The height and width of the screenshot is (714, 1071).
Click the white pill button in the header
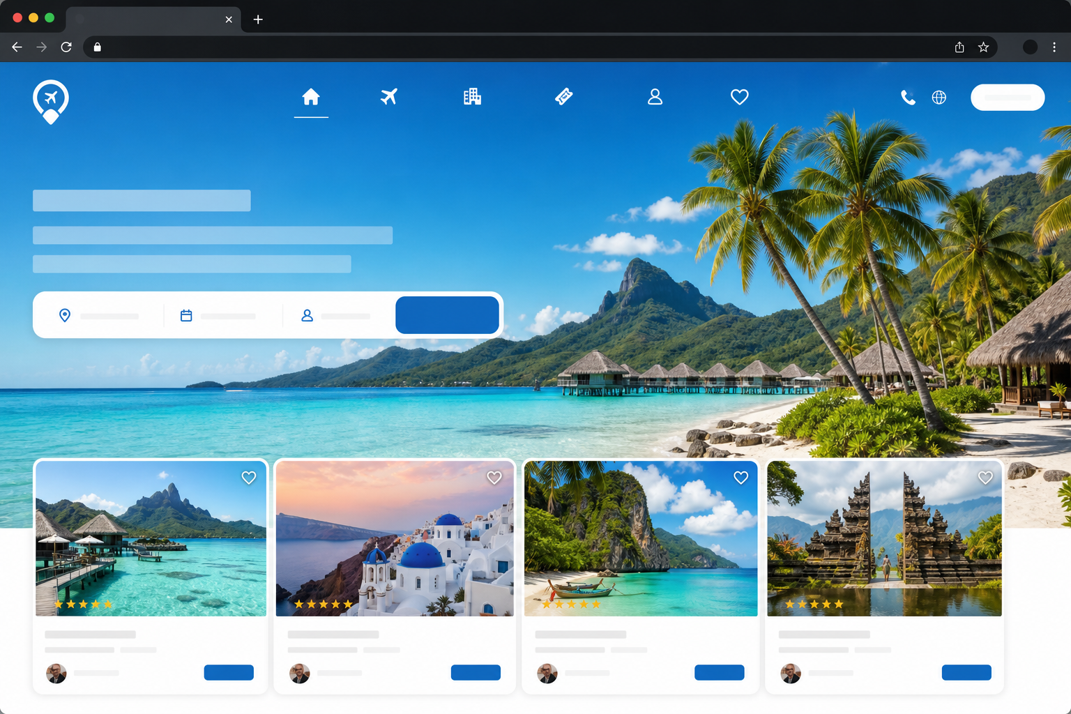point(1008,98)
